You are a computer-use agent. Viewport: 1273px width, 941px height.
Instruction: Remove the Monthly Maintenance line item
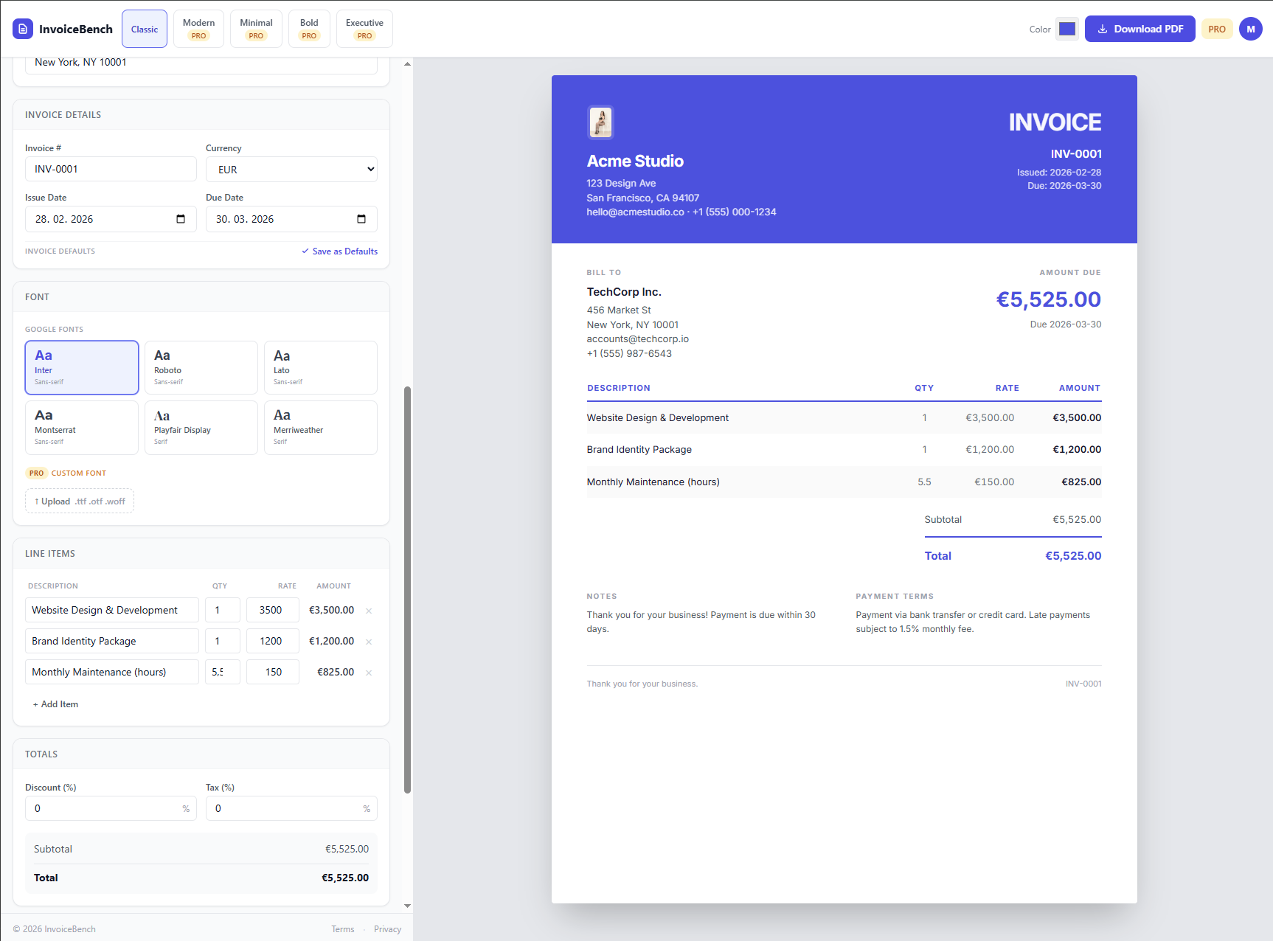pos(368,672)
